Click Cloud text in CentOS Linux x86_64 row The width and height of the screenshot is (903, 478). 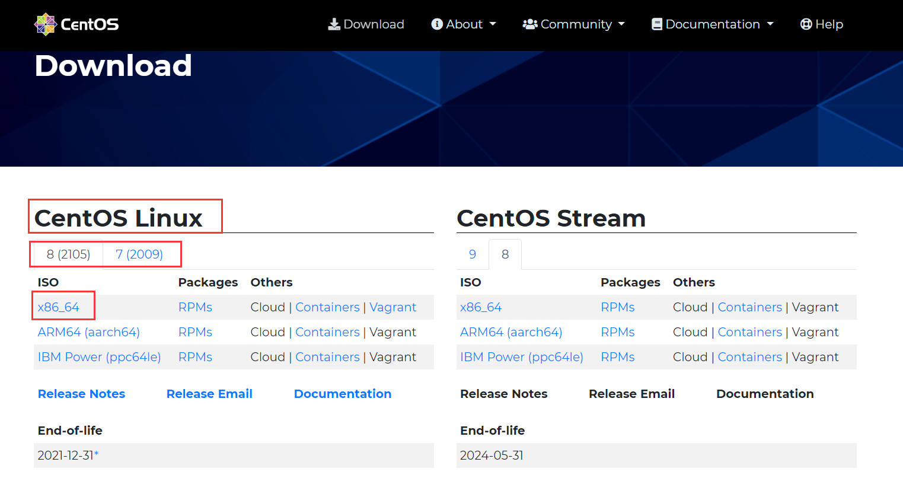point(268,307)
